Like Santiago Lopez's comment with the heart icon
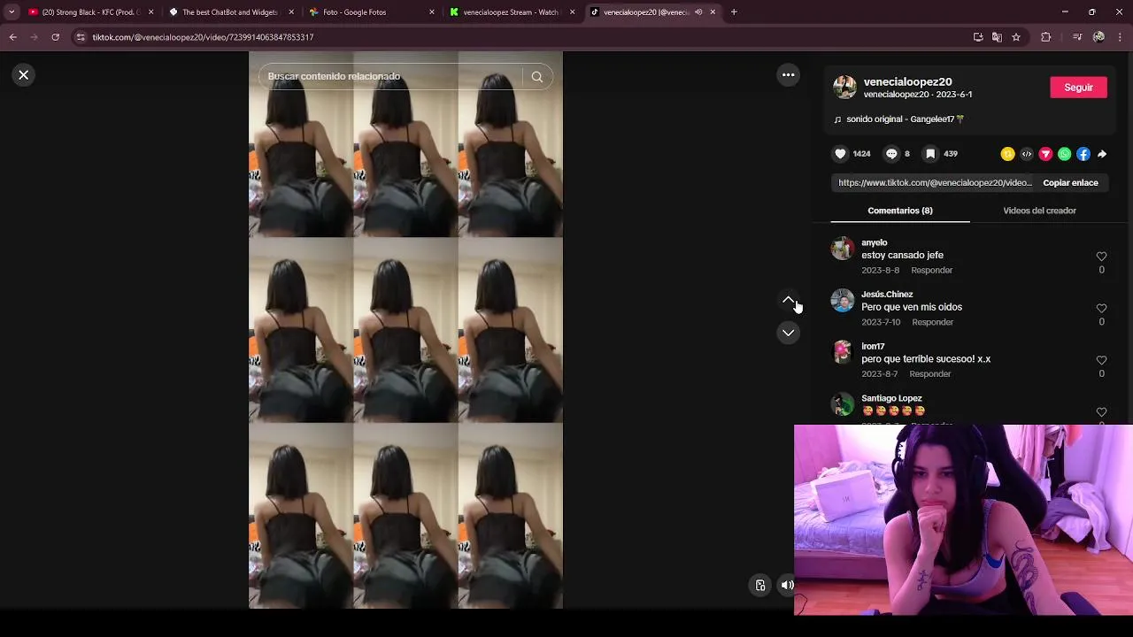The height and width of the screenshot is (637, 1133). (1101, 412)
